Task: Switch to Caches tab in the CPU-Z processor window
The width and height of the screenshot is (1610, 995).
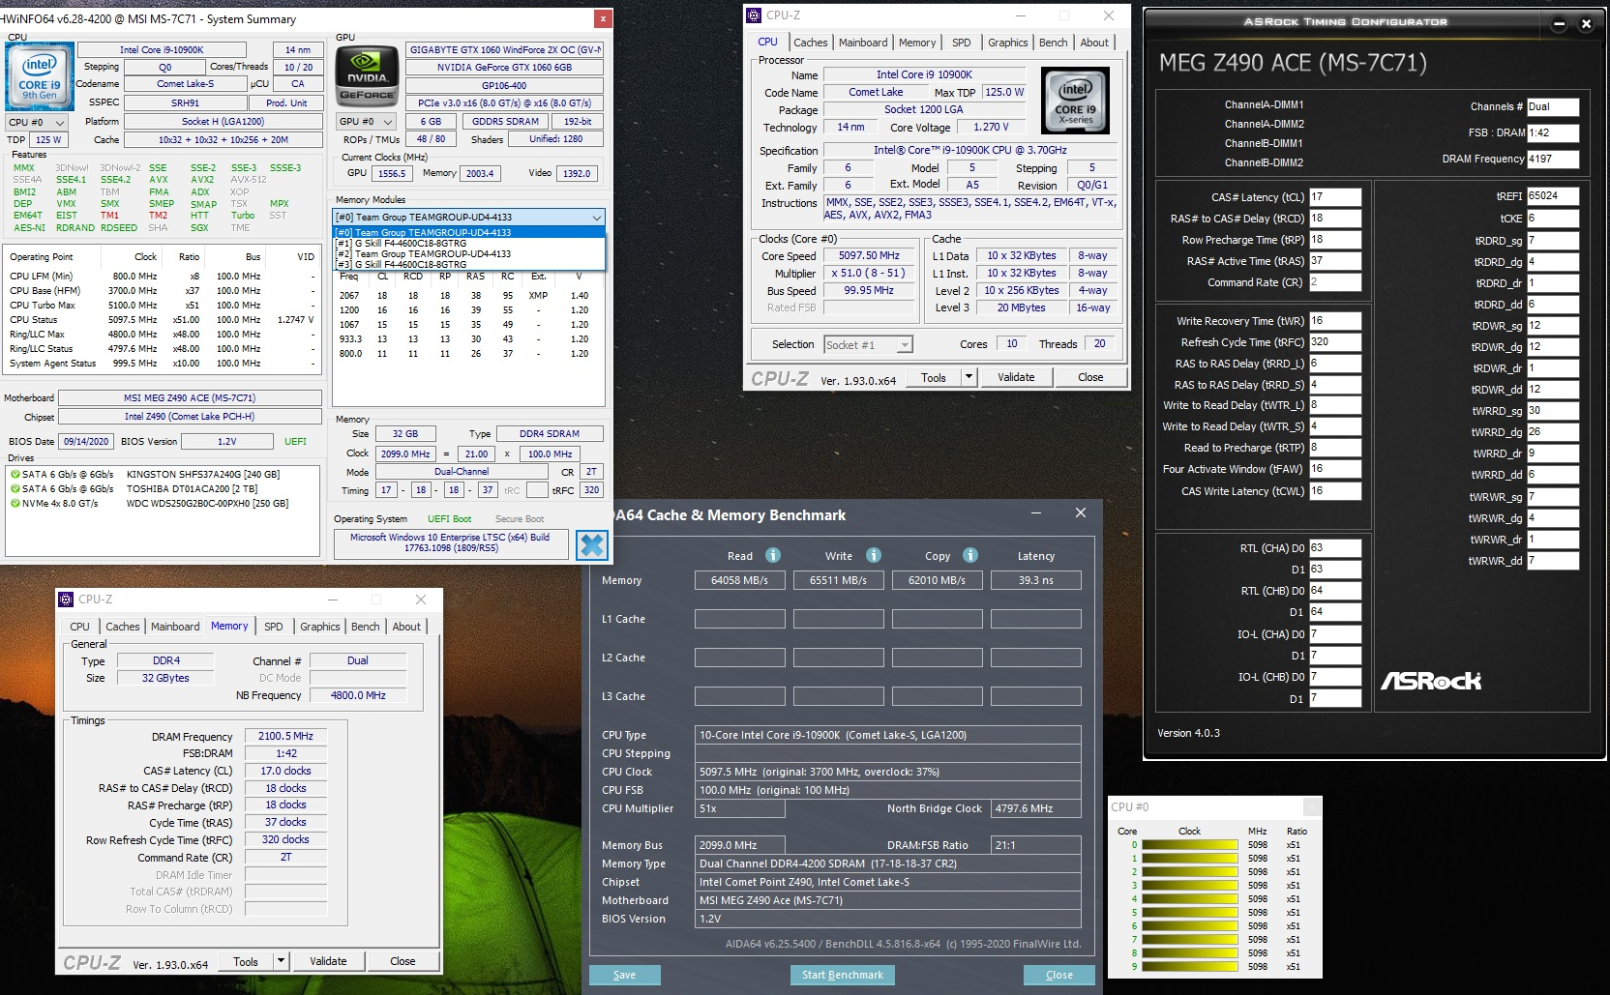Action: (x=811, y=43)
